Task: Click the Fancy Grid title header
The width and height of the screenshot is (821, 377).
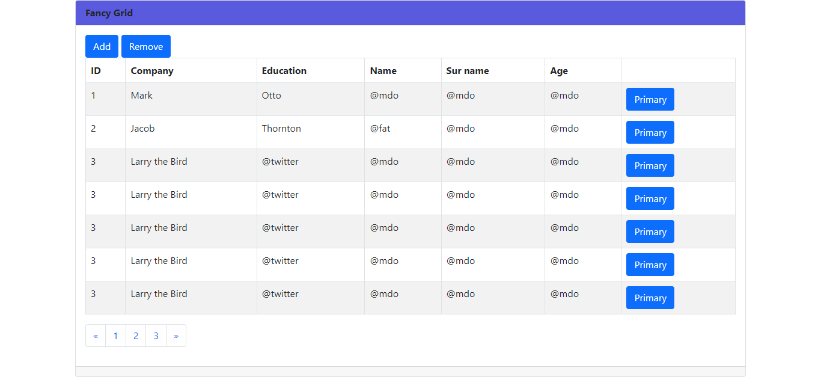Action: (x=109, y=13)
